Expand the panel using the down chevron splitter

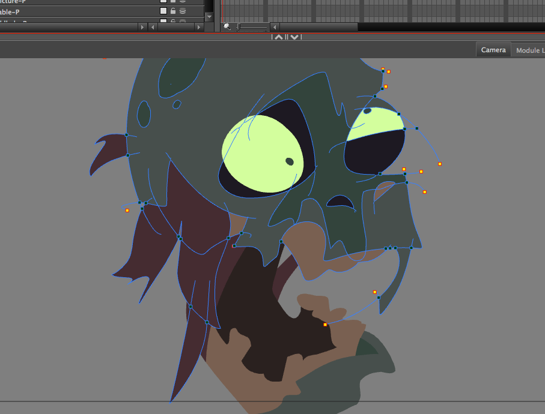click(294, 37)
